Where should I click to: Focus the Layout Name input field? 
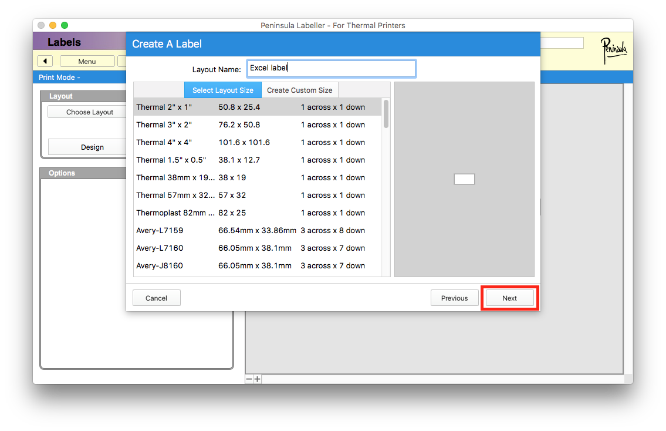tap(332, 69)
